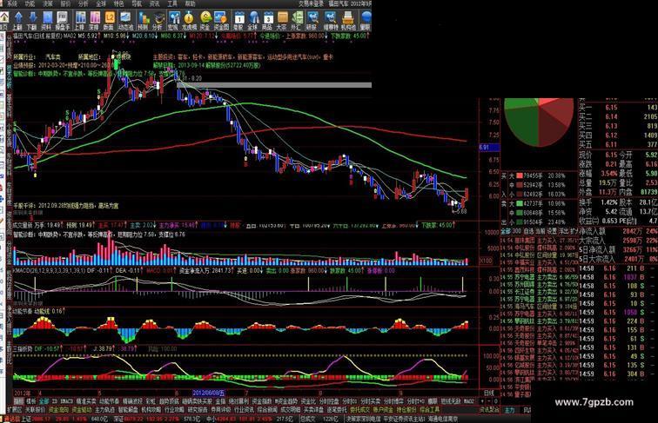Open the 主力轨迹 bottom tab

tap(104, 410)
